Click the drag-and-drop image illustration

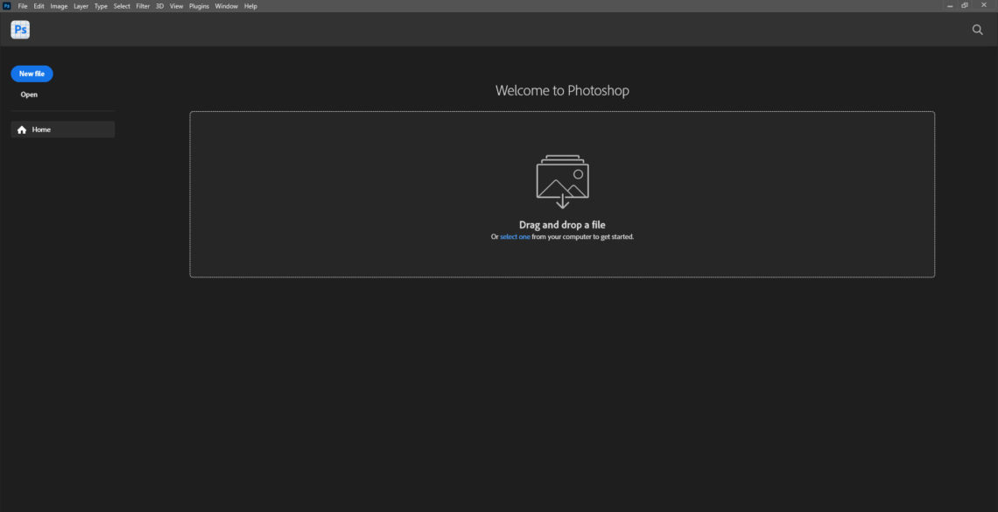pos(561,181)
